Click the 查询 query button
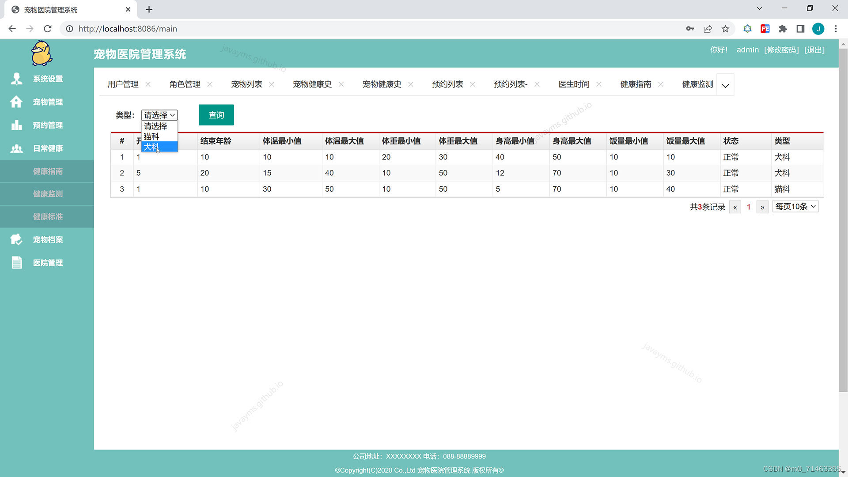The image size is (848, 477). tap(216, 115)
